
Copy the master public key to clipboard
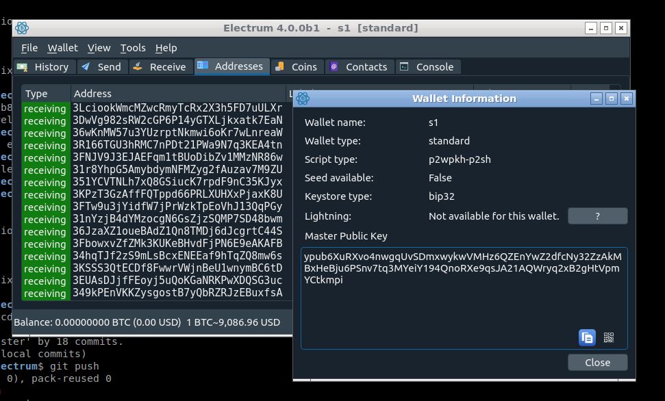pyautogui.click(x=587, y=337)
